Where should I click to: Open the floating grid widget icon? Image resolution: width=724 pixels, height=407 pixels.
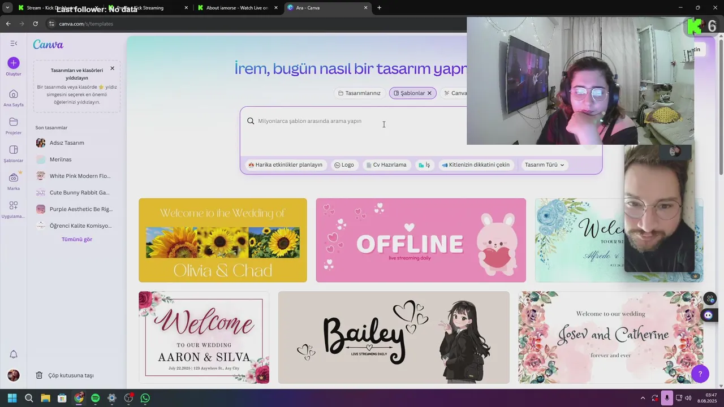pyautogui.click(x=710, y=299)
